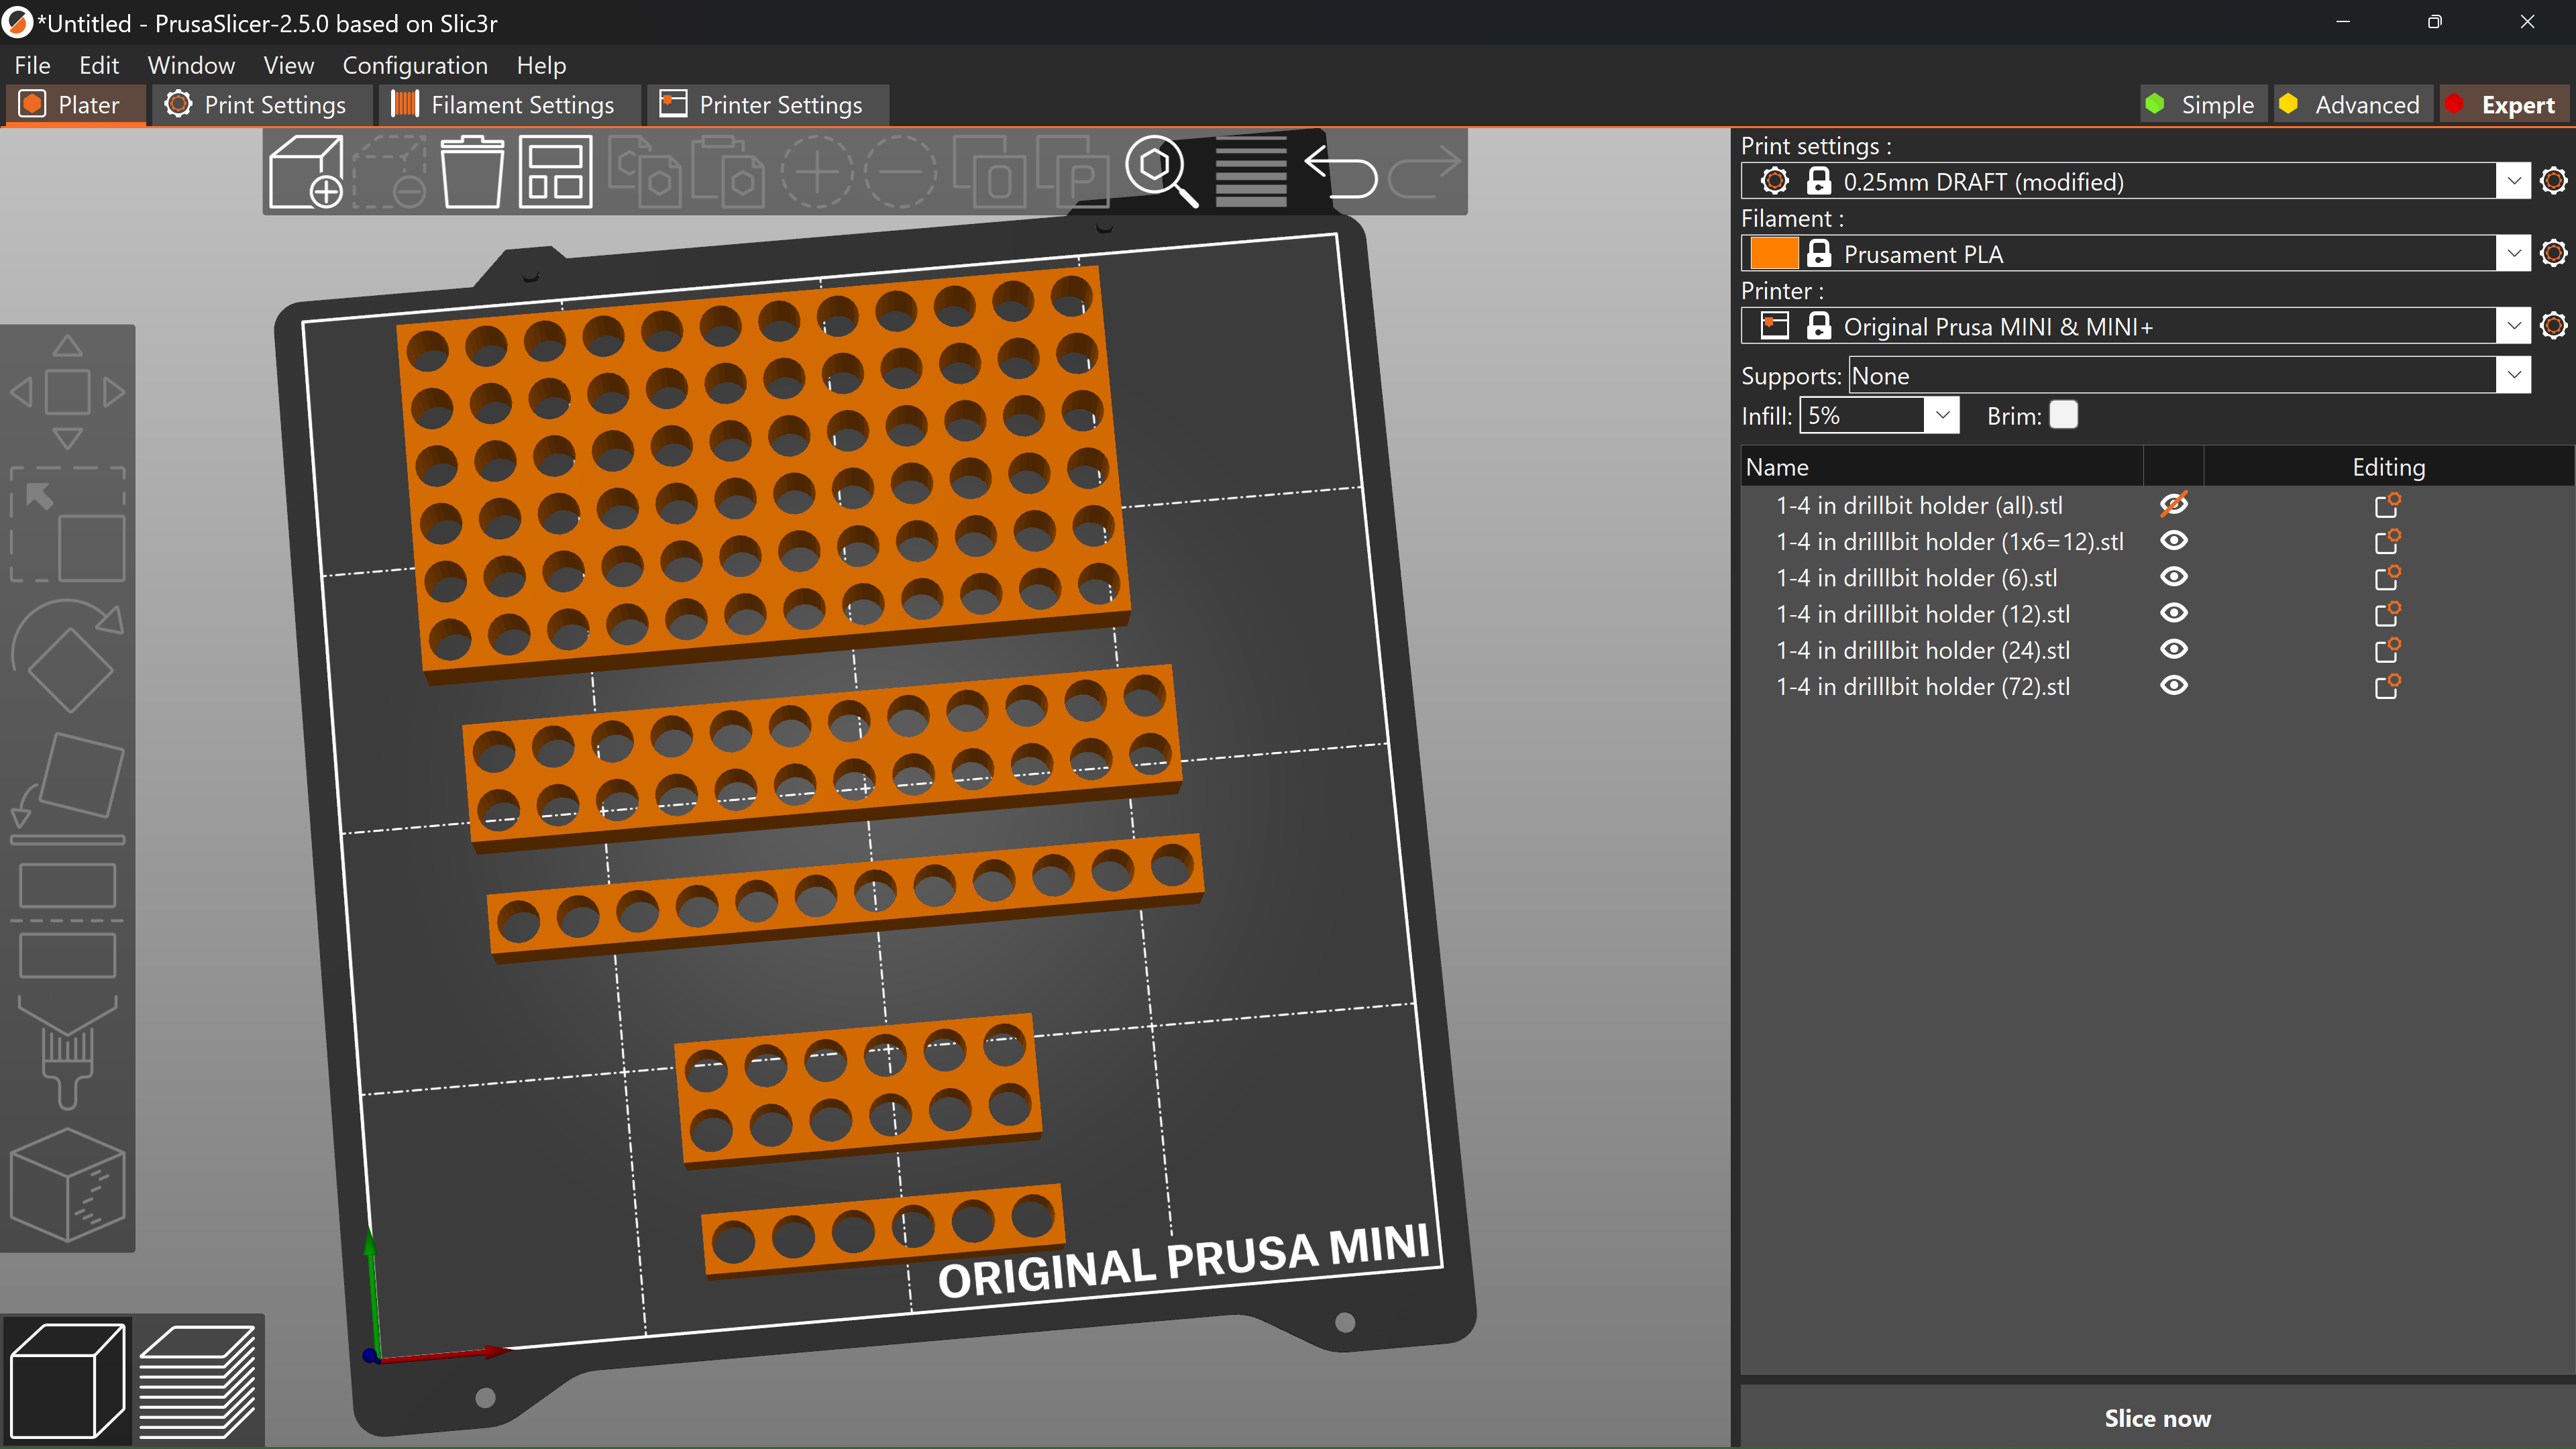Switch to the Printer Settings tab
The height and width of the screenshot is (1449, 2576).
coord(768,104)
